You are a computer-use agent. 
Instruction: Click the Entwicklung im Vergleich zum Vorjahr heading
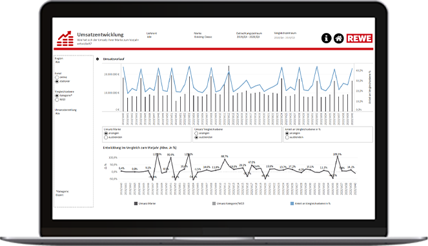pos(139,147)
